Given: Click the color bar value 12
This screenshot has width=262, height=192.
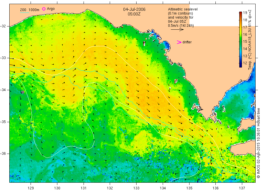Looking at the screenshot, I should click(245, 63).
